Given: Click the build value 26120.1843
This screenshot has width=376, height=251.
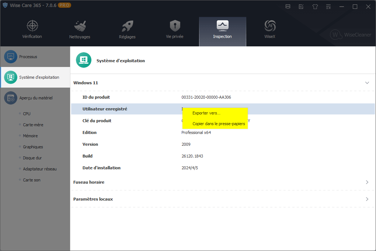Looking at the screenshot, I should (192, 156).
